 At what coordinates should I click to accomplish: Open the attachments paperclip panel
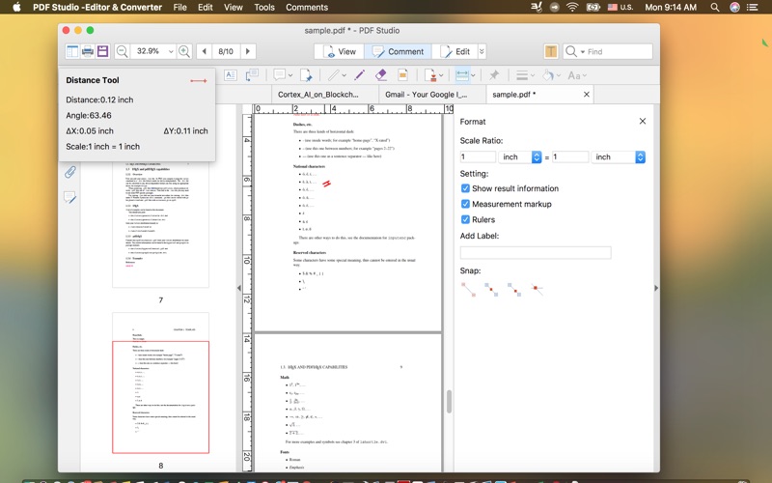[x=70, y=172]
